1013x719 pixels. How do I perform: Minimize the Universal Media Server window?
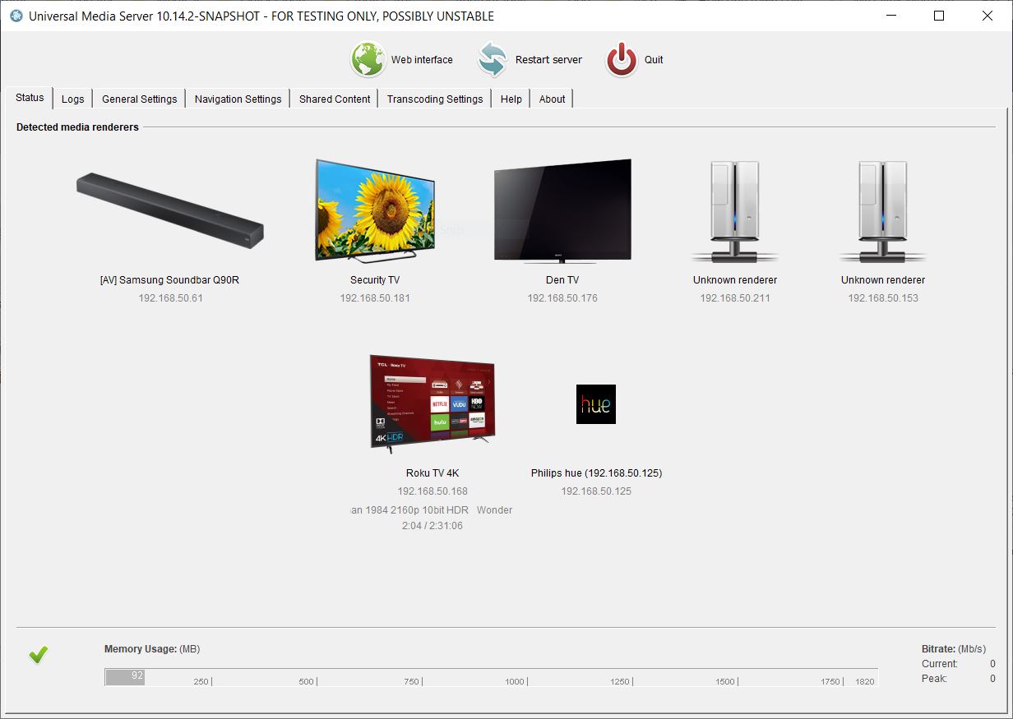coord(890,16)
